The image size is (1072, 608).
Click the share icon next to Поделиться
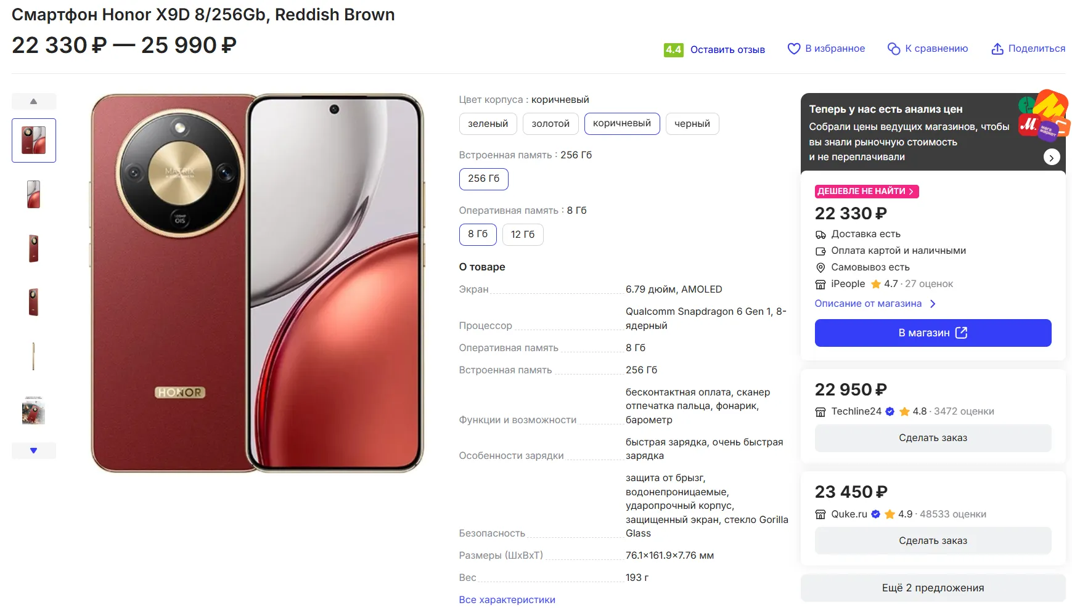click(997, 49)
